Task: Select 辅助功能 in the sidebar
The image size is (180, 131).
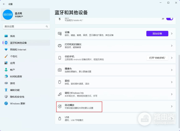Action: 26,90
